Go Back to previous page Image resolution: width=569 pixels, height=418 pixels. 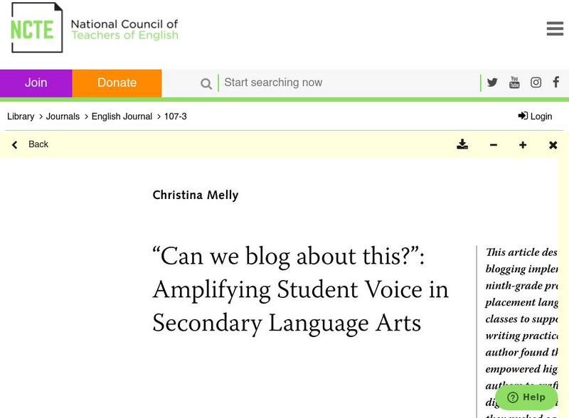31,145
